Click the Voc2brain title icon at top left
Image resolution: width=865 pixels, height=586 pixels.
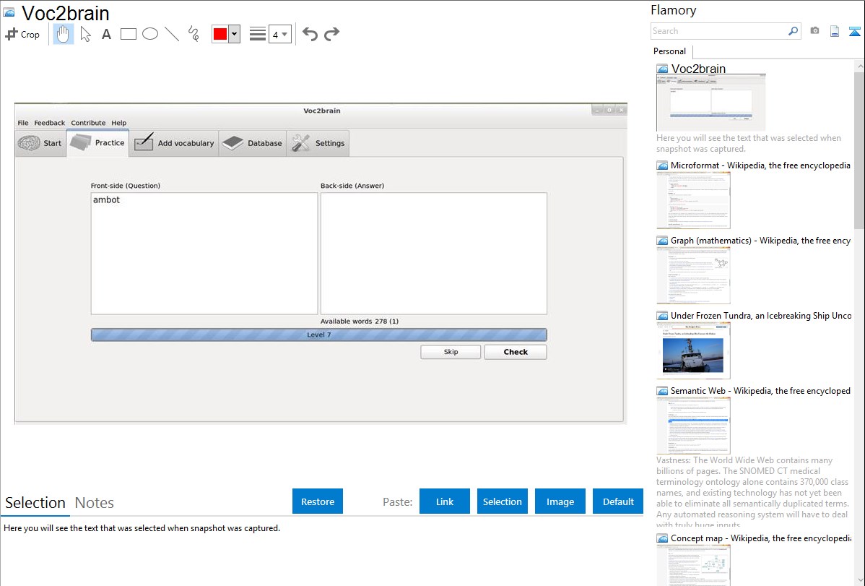(9, 12)
